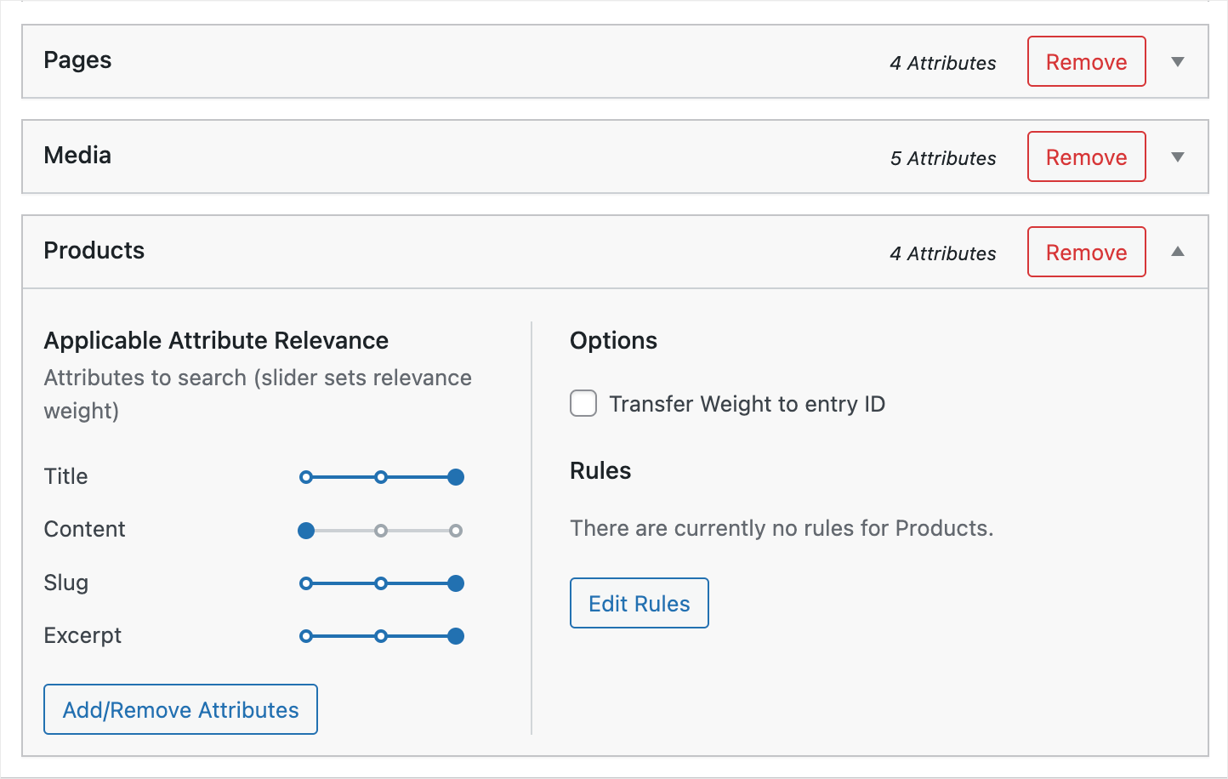The image size is (1228, 779).
Task: Set Title slider to middle weight point
Action: [381, 477]
